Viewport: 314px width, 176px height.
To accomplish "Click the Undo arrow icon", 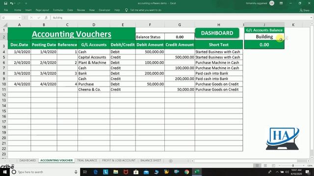I will click(x=12, y=3).
